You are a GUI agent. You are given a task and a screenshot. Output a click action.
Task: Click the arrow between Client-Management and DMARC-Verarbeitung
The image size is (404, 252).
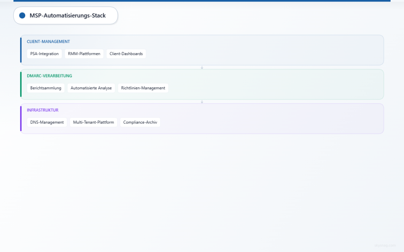pos(202,67)
